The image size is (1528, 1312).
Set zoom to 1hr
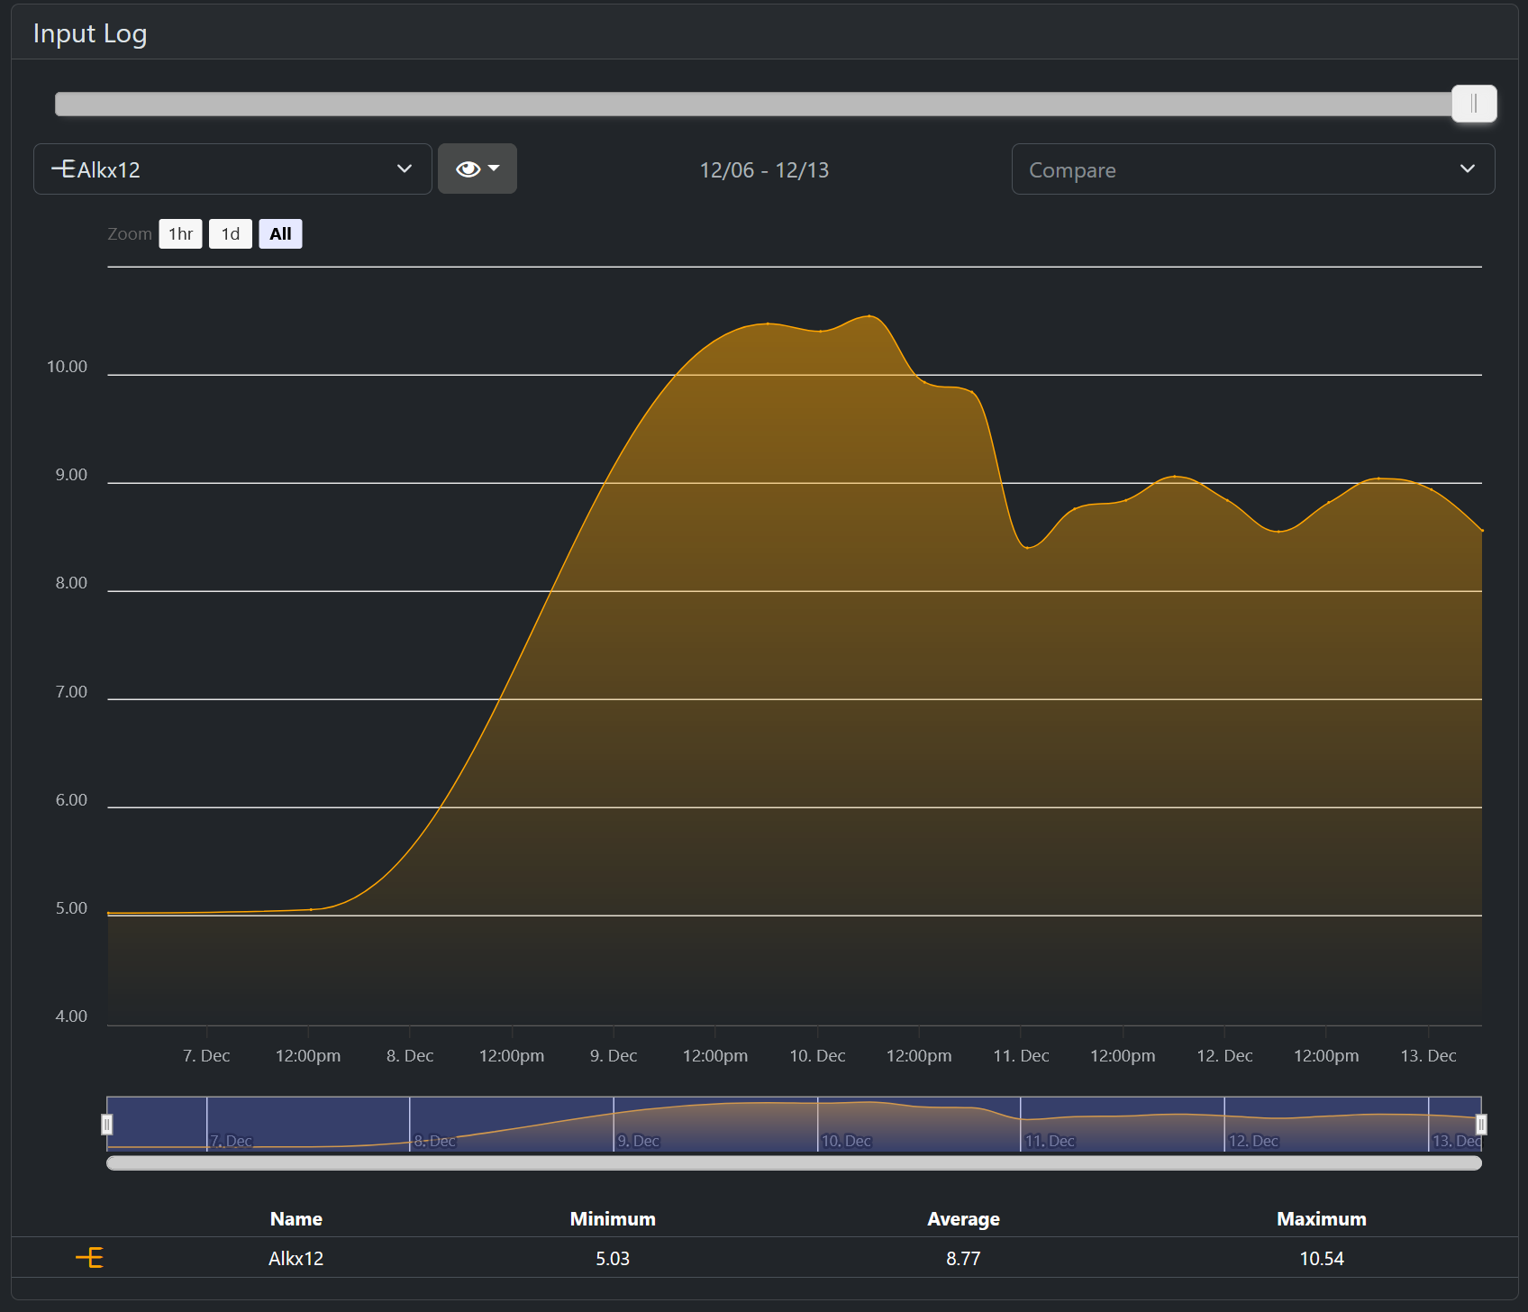pyautogui.click(x=180, y=234)
